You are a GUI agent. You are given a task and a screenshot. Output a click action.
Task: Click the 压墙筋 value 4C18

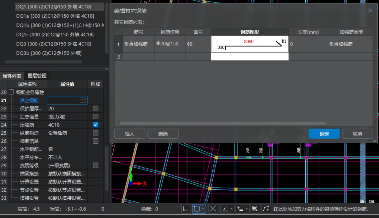(67, 125)
